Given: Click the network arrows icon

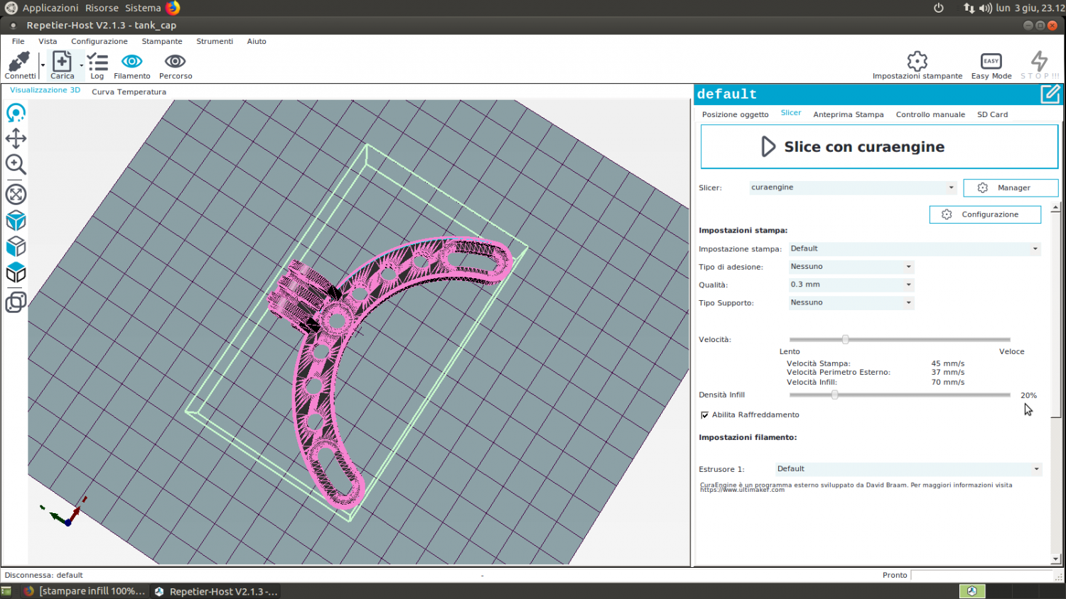Looking at the screenshot, I should 969,8.
